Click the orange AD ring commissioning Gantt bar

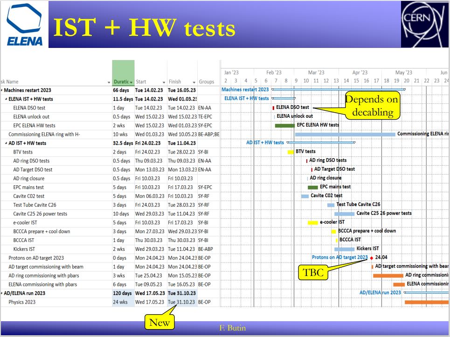[388, 276]
